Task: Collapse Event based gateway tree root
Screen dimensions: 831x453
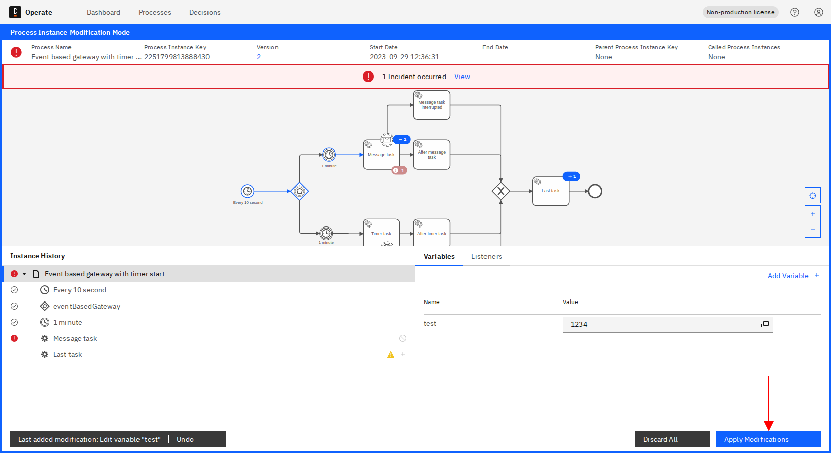Action: pyautogui.click(x=24, y=274)
